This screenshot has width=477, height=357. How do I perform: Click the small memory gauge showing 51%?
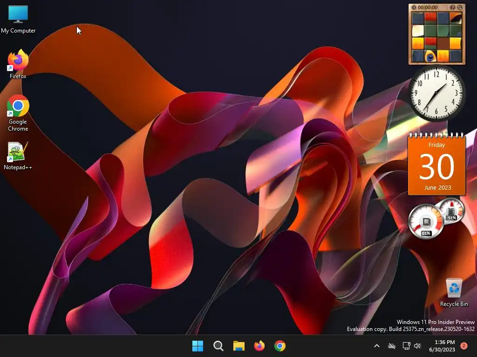pyautogui.click(x=452, y=212)
